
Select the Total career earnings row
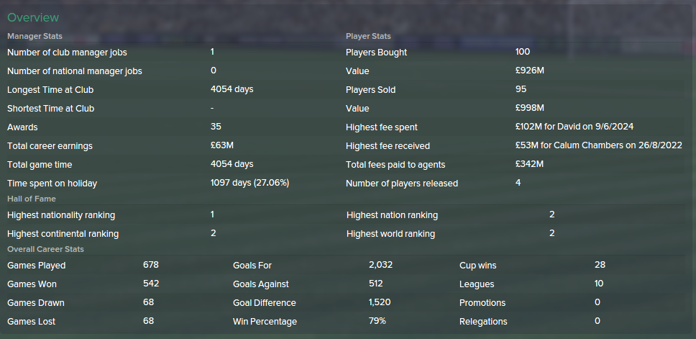[173, 145]
